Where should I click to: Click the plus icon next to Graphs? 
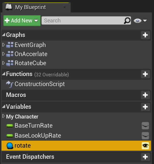(145, 35)
